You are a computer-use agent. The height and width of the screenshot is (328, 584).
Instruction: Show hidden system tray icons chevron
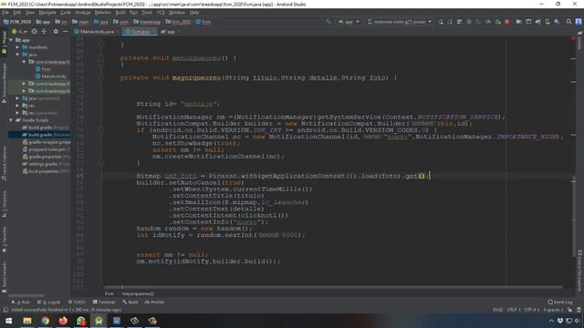coord(551,321)
